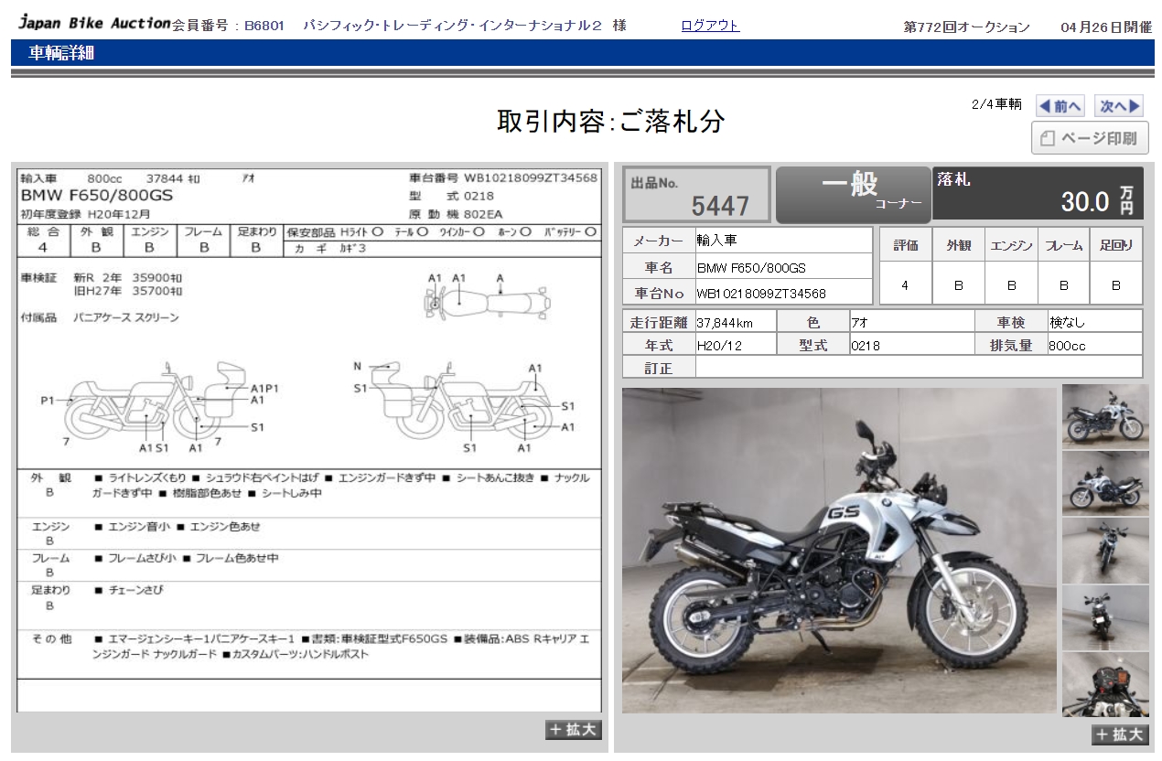Screen dimensions: 1162x761
Task: Click the lot number 5447
Action: tap(720, 206)
